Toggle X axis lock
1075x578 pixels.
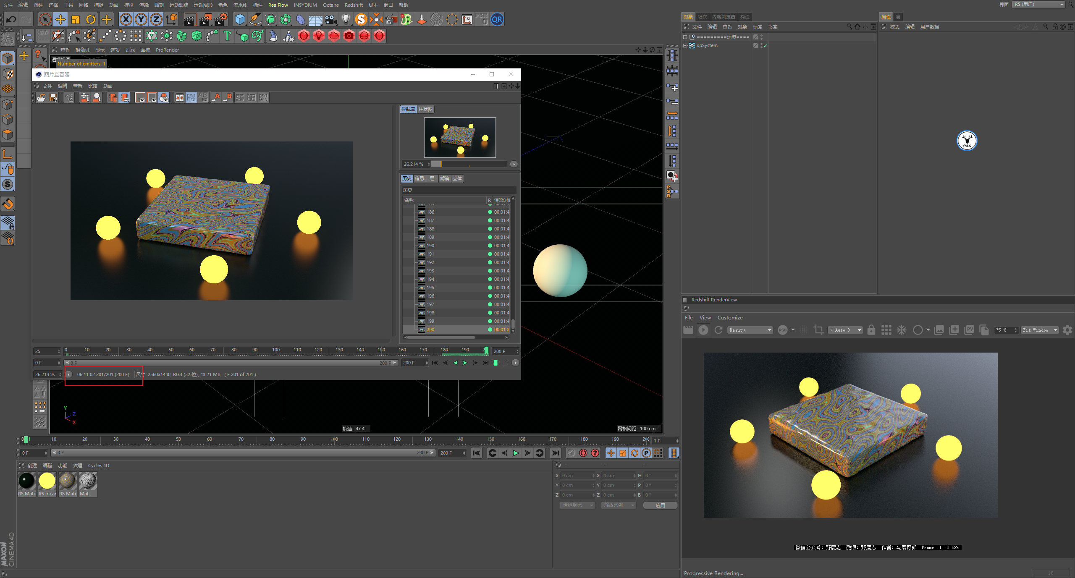(126, 19)
